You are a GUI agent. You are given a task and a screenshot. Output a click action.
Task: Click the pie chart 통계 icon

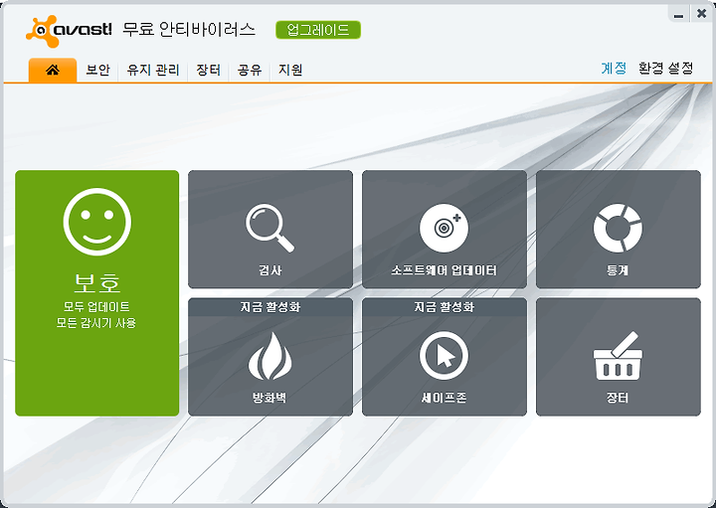pyautogui.click(x=618, y=228)
